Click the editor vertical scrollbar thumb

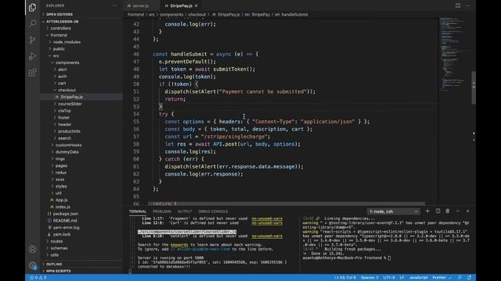(x=474, y=87)
